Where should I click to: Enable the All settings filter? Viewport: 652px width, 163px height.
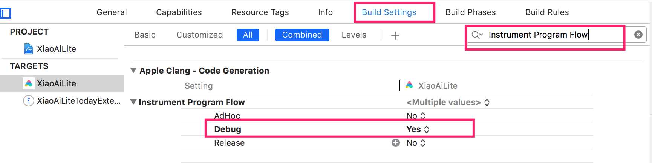click(248, 35)
